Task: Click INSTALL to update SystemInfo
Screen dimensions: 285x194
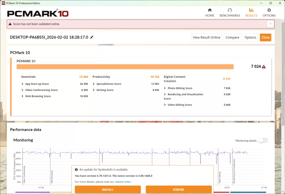Action: pos(108,190)
